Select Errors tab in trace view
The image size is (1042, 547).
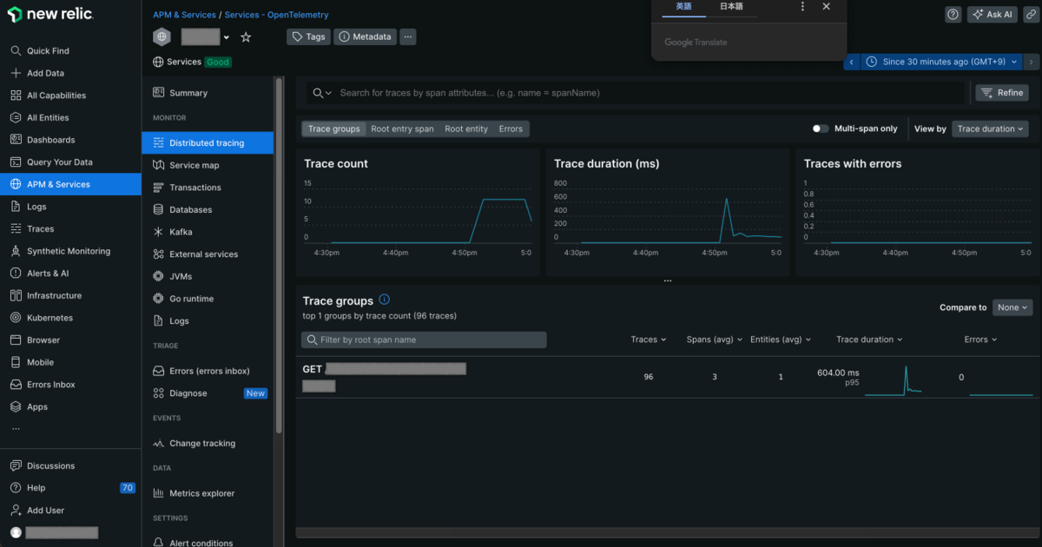(x=511, y=129)
